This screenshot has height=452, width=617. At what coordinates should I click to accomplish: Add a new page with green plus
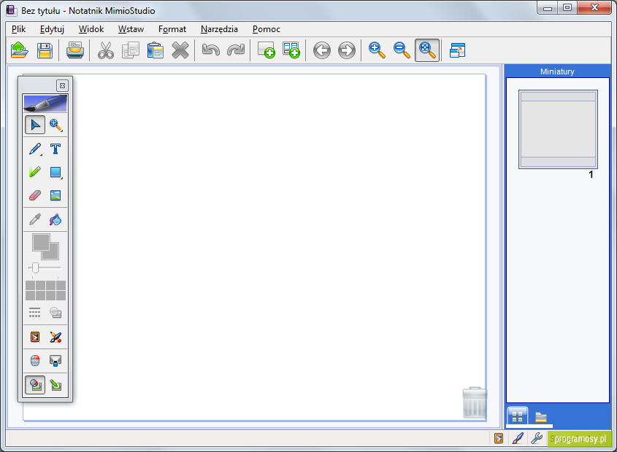266,50
